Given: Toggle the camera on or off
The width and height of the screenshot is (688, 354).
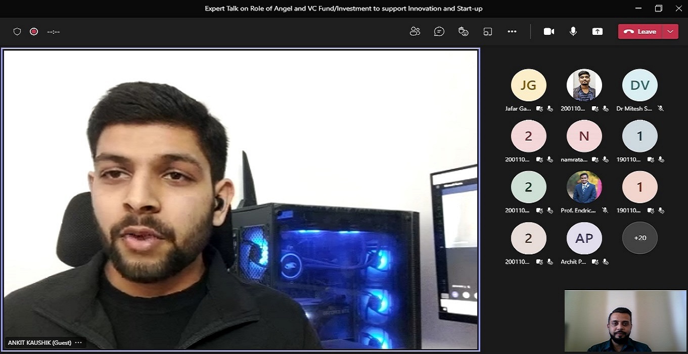Looking at the screenshot, I should [549, 31].
